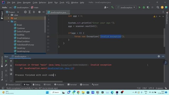Run JavaException with the green play button

139,7
